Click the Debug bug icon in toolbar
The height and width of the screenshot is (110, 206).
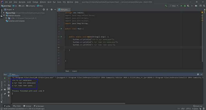185,6
